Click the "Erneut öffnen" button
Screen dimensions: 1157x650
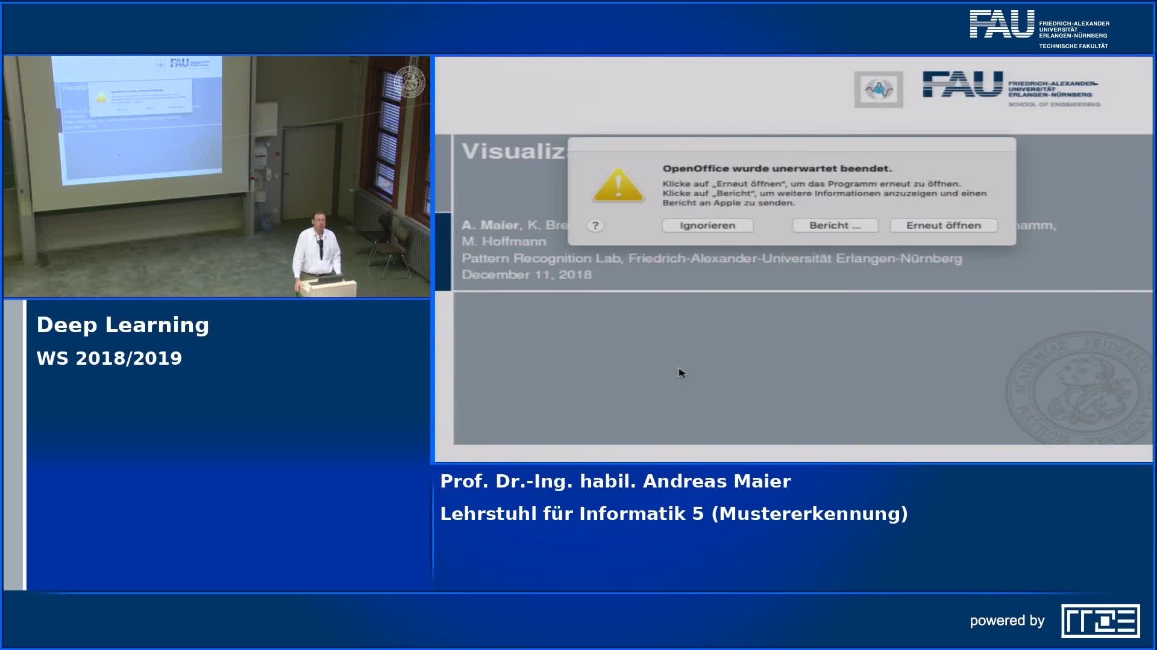(942, 225)
